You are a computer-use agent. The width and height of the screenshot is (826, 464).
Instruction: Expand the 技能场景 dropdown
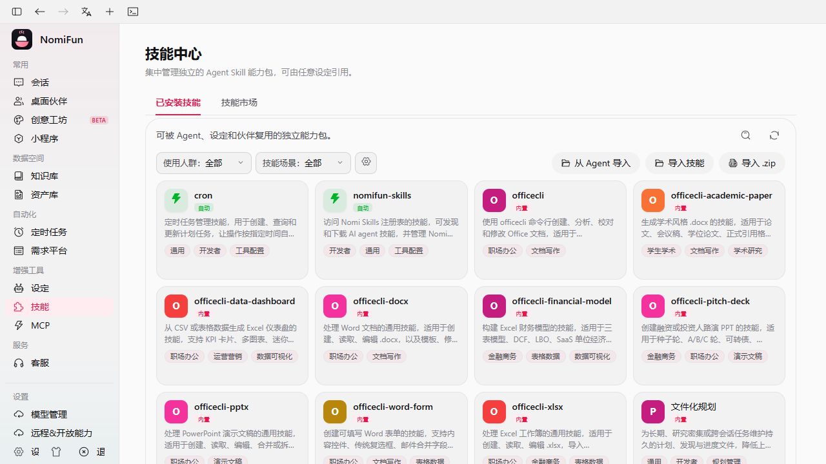pos(303,163)
